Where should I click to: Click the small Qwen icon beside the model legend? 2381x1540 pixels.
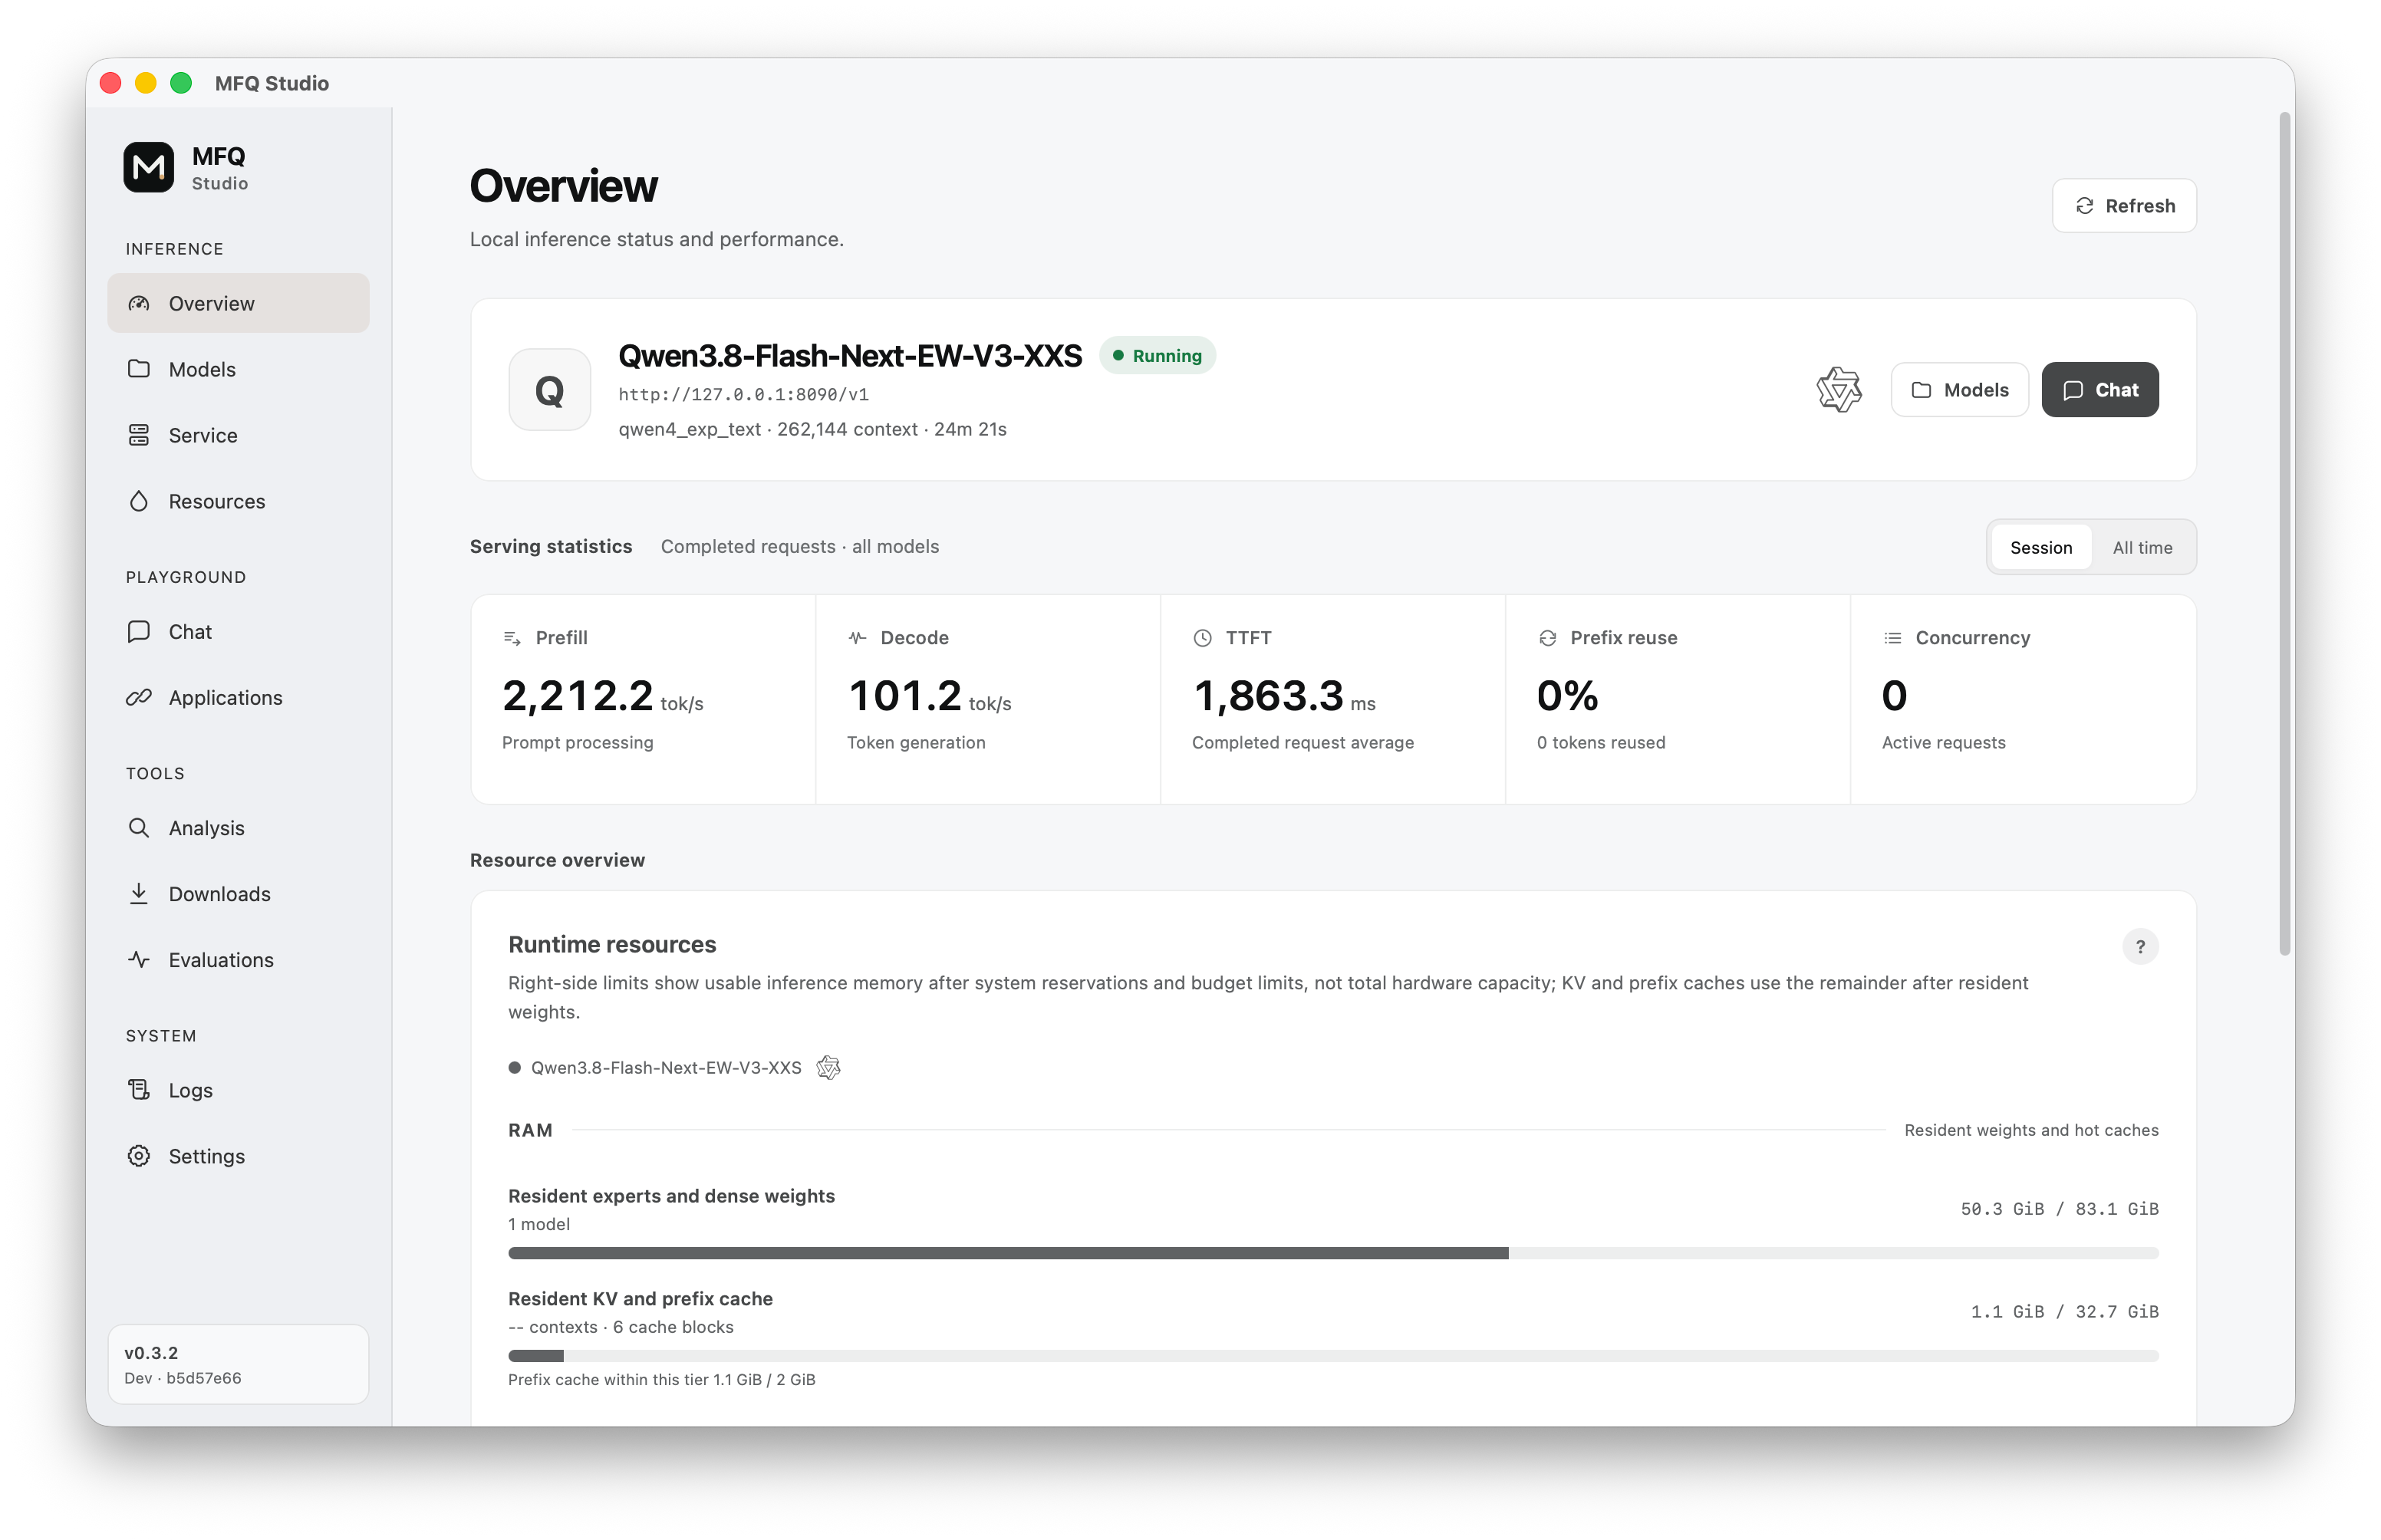[828, 1067]
